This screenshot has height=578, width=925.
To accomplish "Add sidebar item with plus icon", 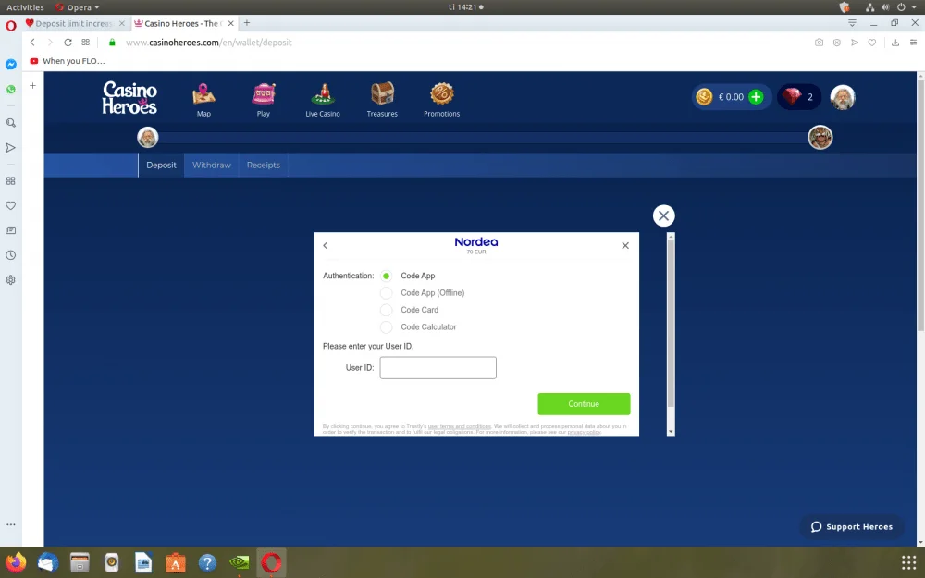I will click(x=33, y=85).
